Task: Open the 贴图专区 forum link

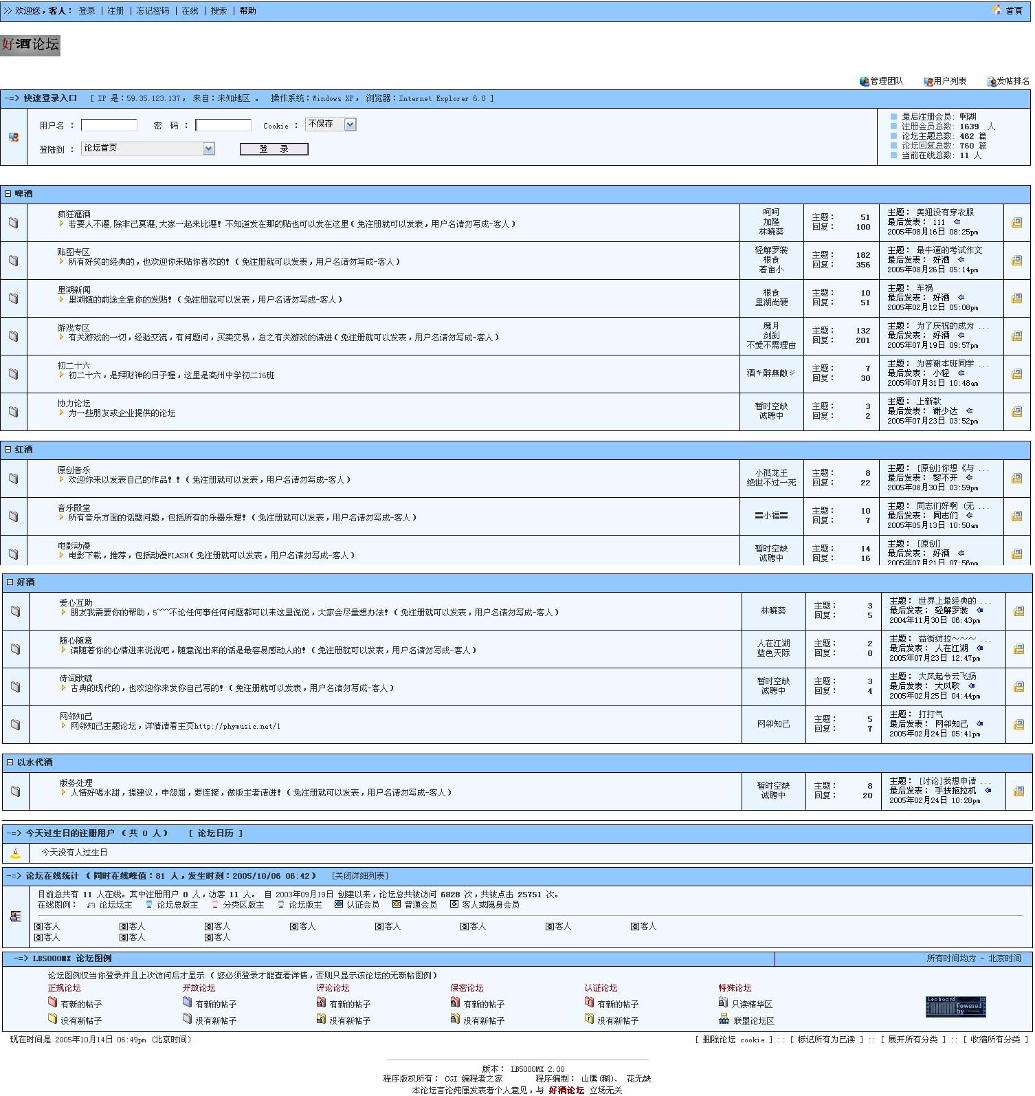Action: [74, 252]
